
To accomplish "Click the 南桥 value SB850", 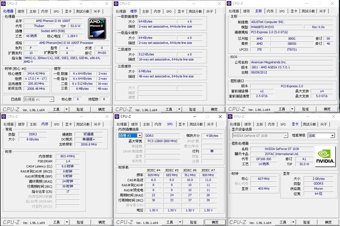I will [x=292, y=43].
